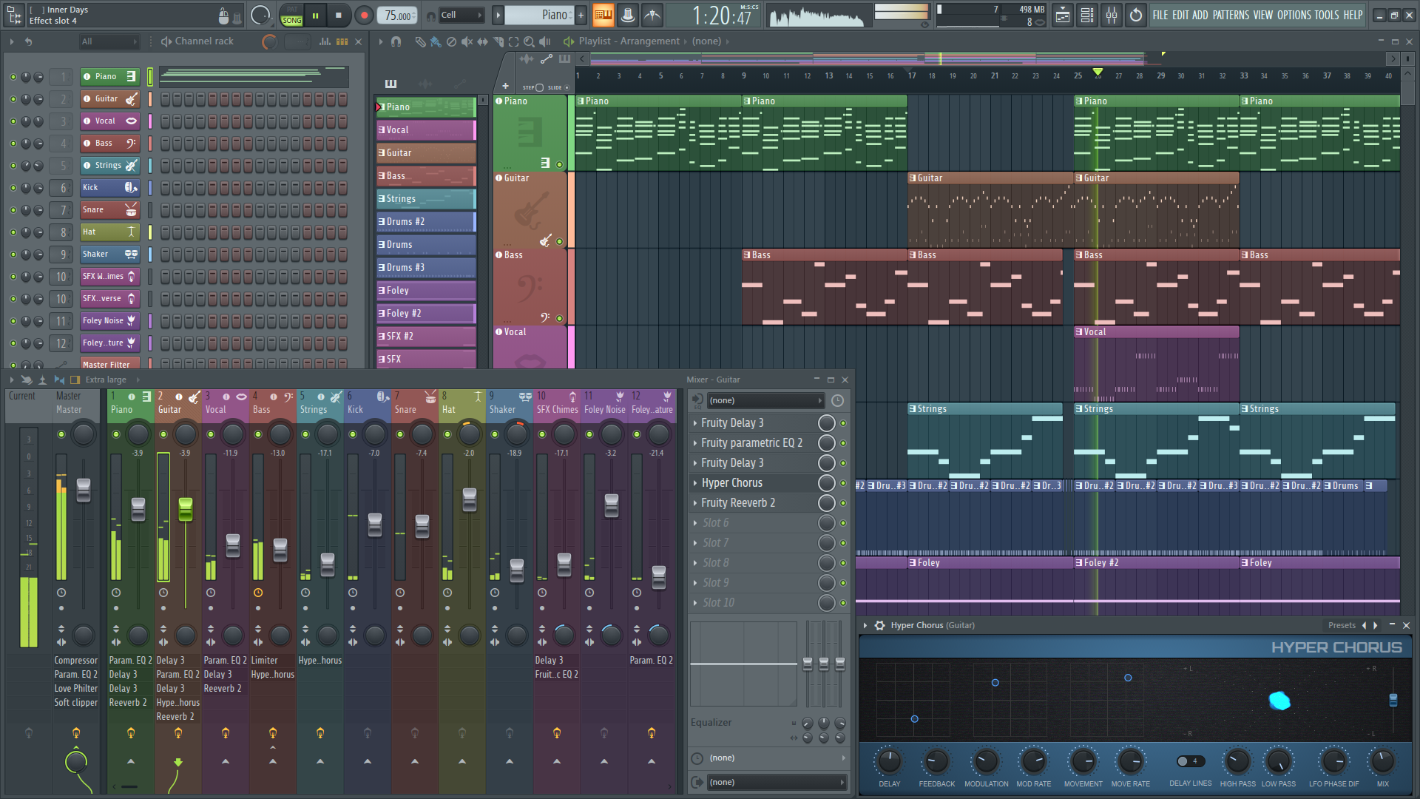Open the Cell snap dropdown
This screenshot has height=799, width=1420.
coord(461,15)
